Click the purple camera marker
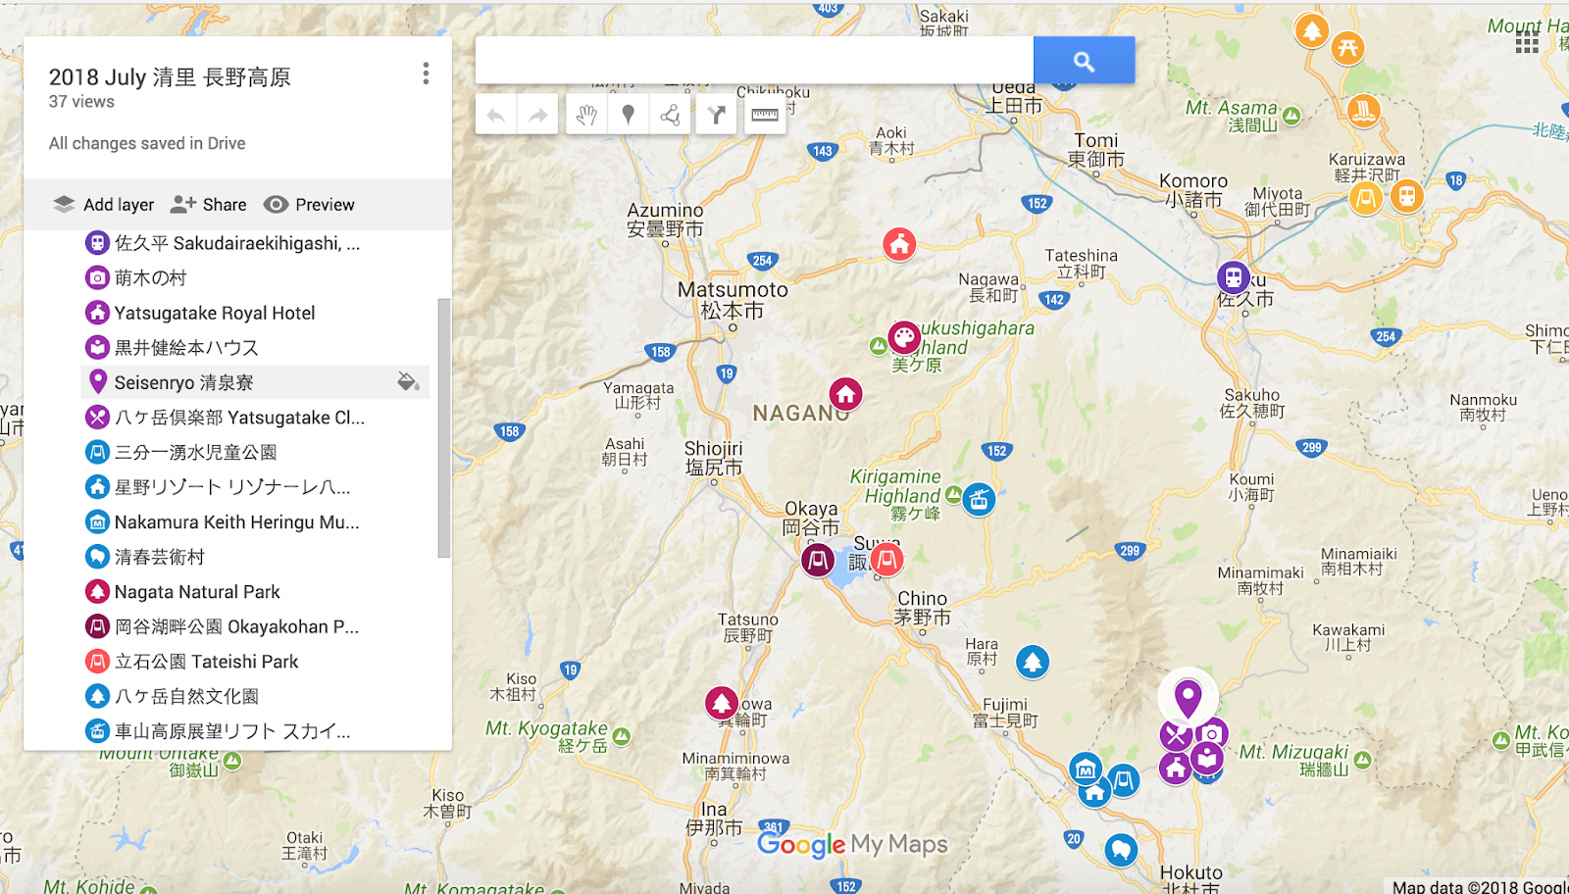The height and width of the screenshot is (894, 1569). tap(1212, 733)
